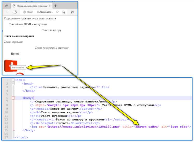The width and height of the screenshot is (194, 142).
Task: Open the ocomp.info favicon link in code
Action: pos(83,127)
